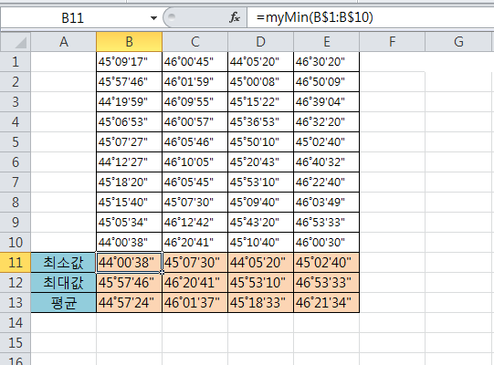Click average result 45°18'33"
Screen dimensions: 494x365
pos(260,303)
